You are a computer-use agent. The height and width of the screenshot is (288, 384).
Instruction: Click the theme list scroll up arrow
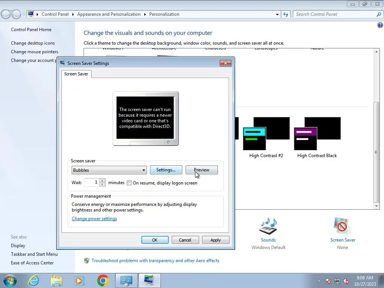coord(376,51)
